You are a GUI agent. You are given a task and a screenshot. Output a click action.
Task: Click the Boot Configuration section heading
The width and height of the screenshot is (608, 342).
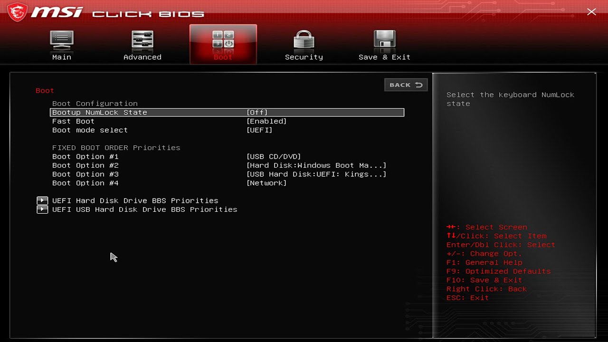click(x=95, y=104)
